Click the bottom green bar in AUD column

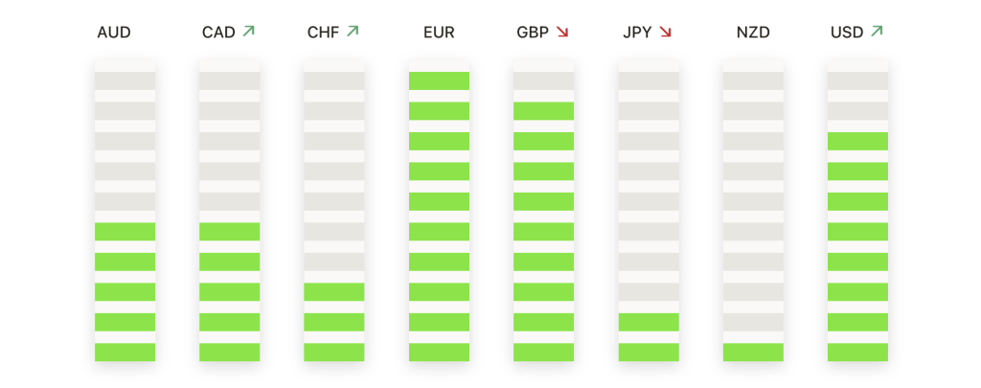click(125, 353)
